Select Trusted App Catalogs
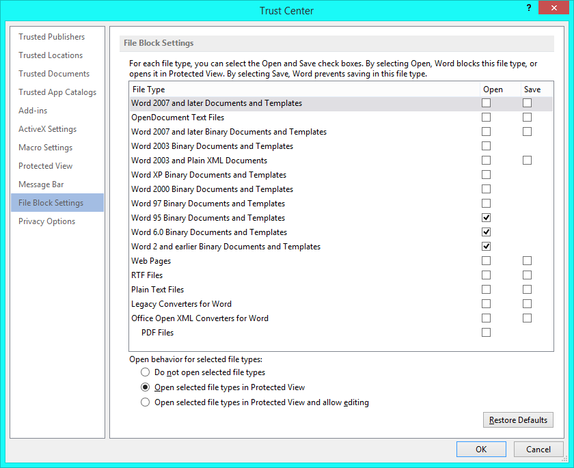Screen dimensions: 574x468 click(x=57, y=92)
